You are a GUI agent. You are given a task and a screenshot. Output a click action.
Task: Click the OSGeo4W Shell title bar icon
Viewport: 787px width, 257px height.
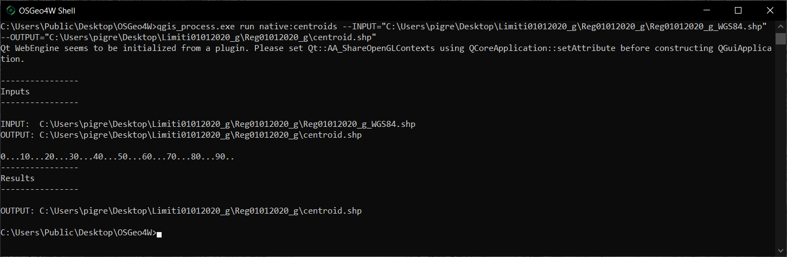point(9,10)
